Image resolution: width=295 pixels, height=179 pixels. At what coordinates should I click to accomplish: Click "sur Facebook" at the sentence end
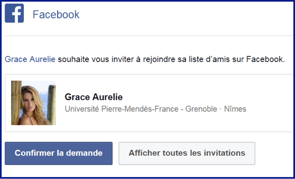pyautogui.click(x=260, y=59)
